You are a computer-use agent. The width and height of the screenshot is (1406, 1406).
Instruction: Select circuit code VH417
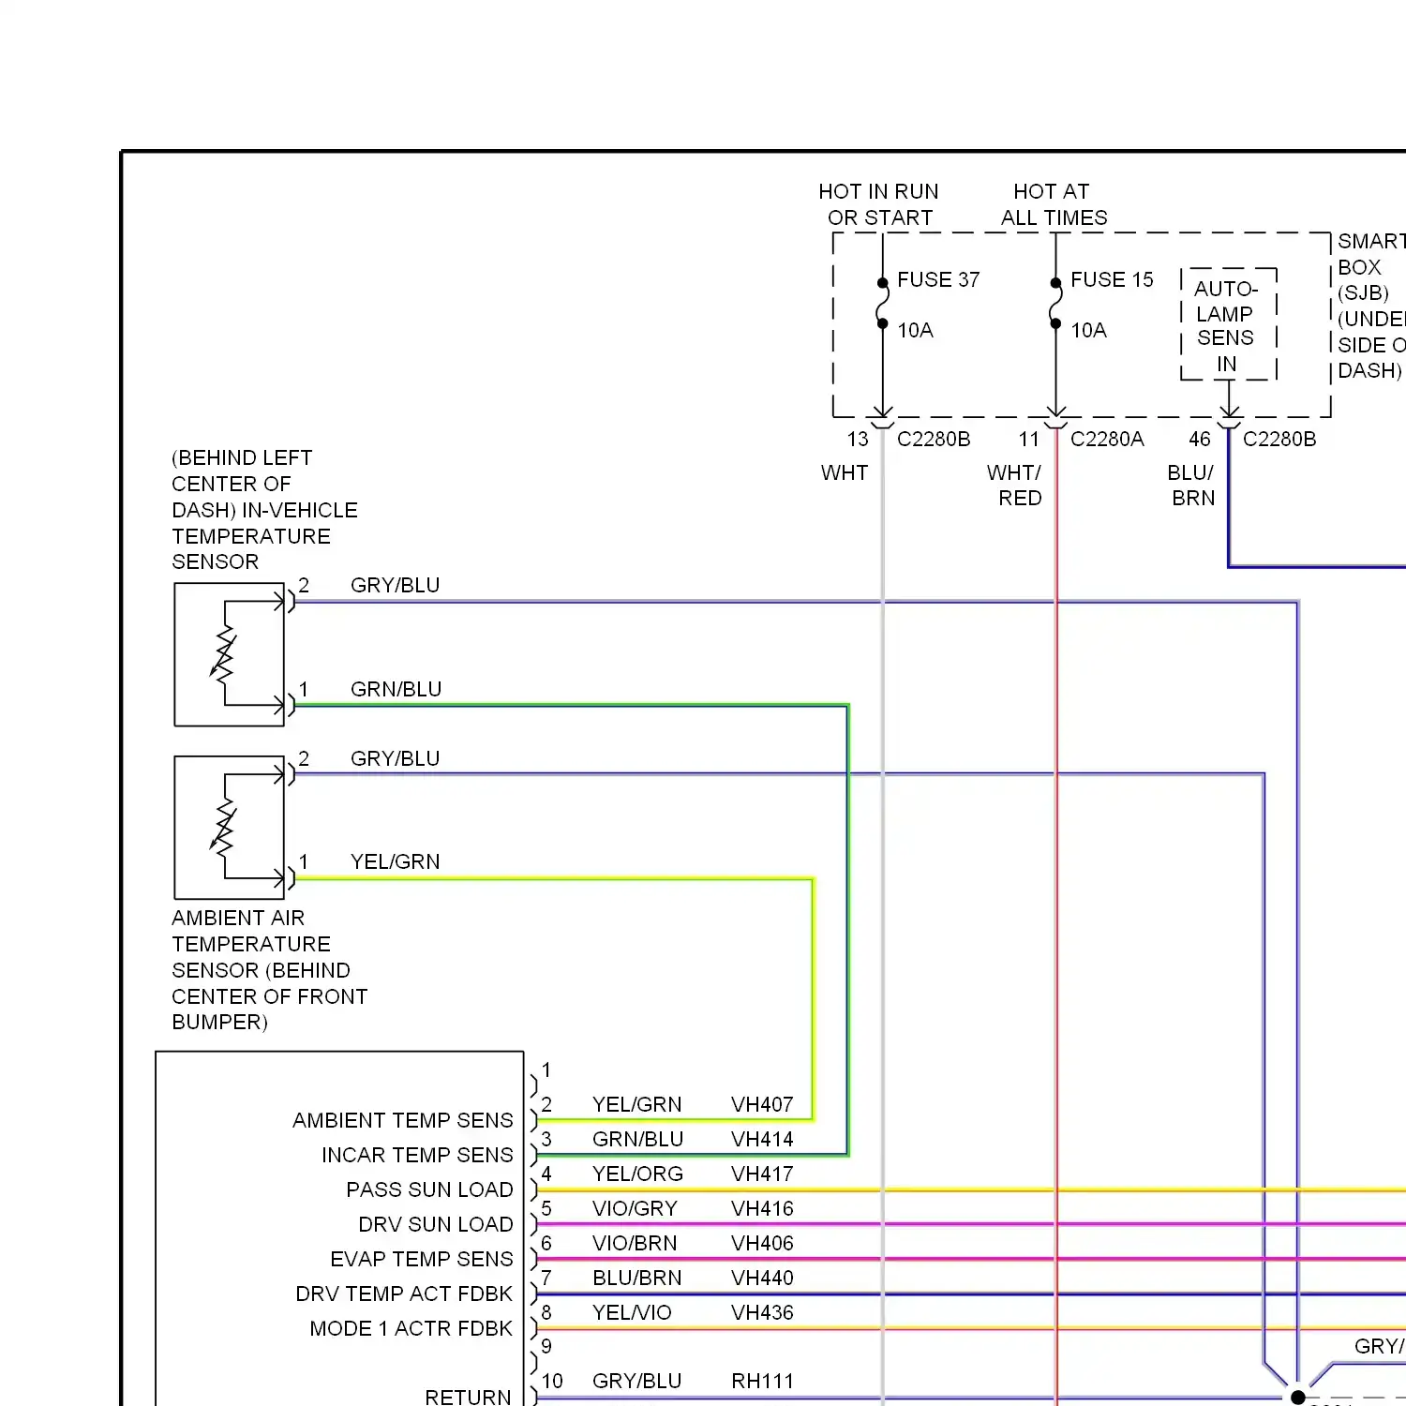tap(762, 1174)
